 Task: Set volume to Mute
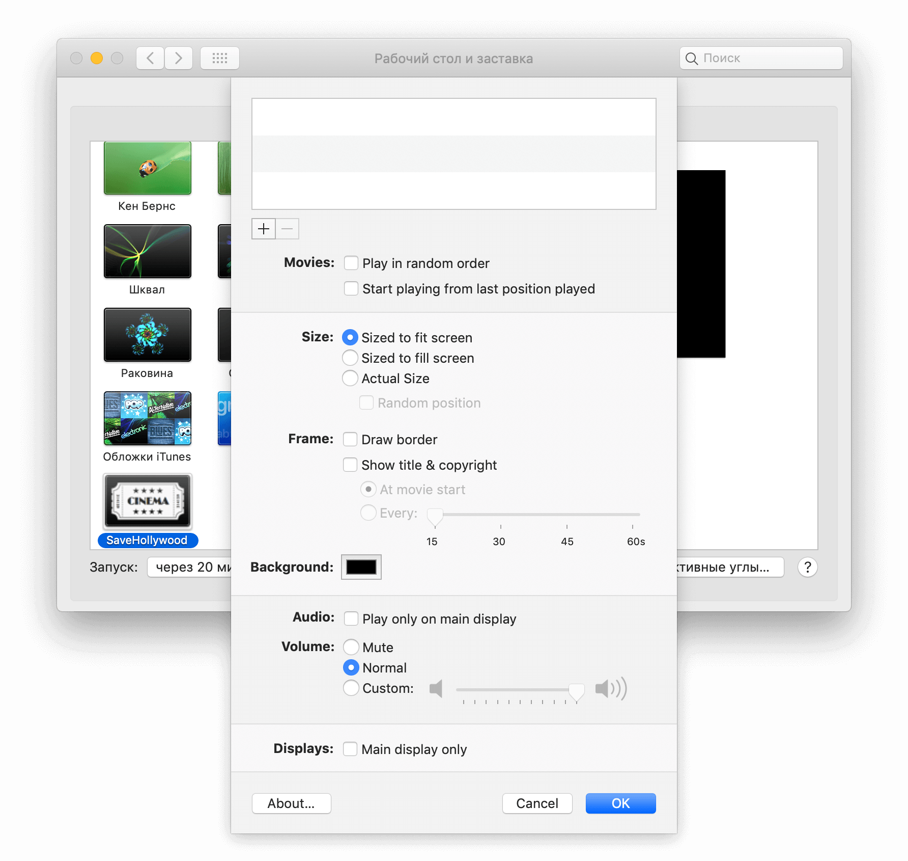click(351, 647)
